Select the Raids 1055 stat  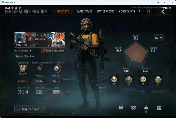56,90
